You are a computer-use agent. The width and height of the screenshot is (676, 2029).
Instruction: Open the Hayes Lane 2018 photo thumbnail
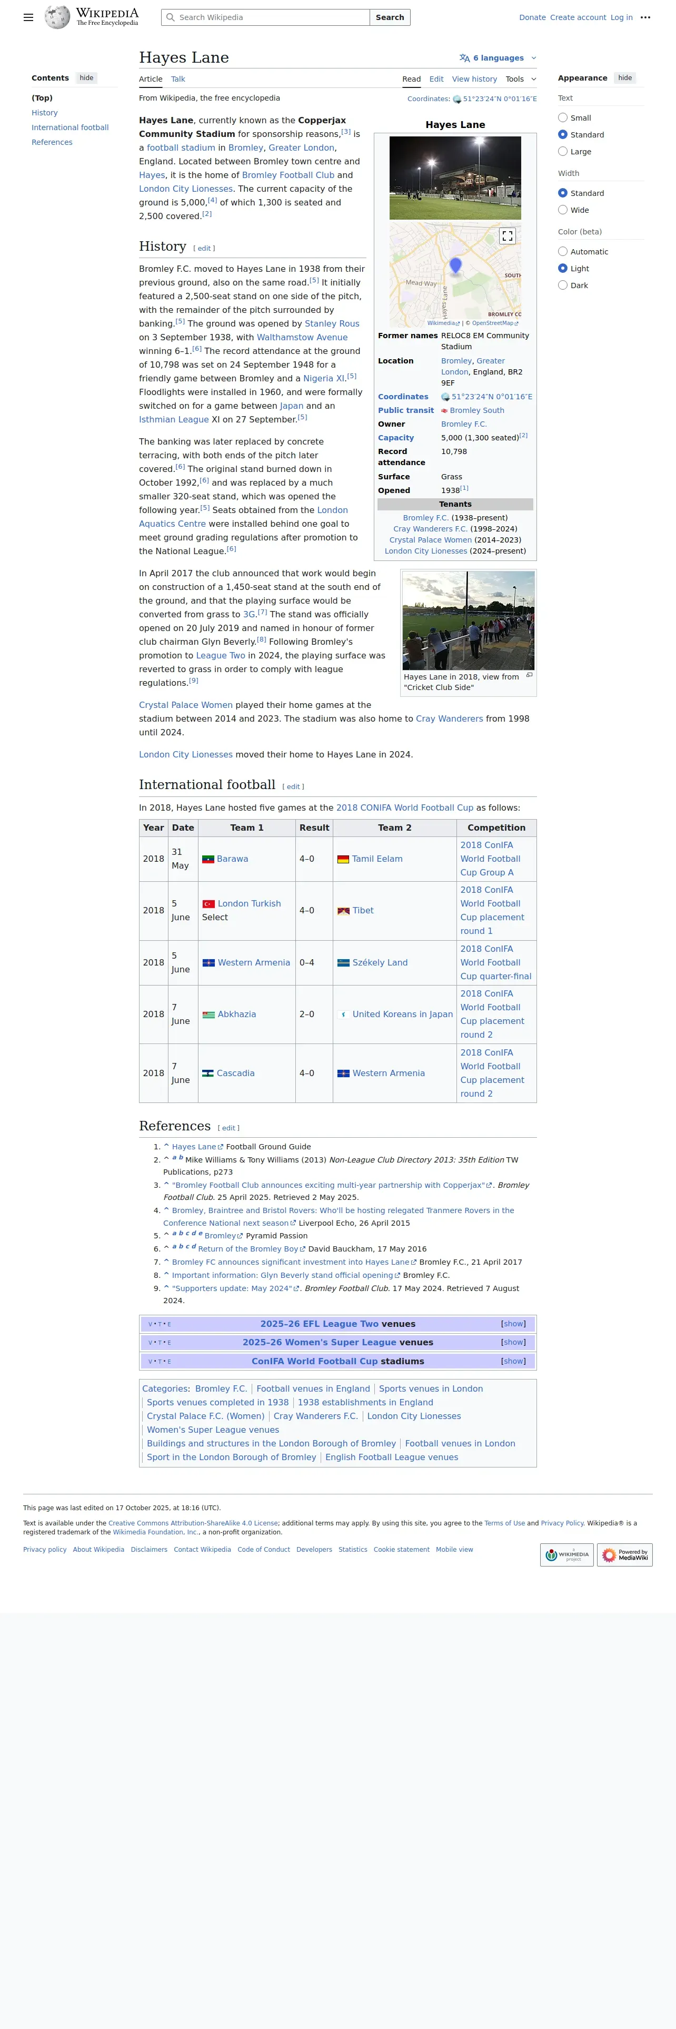coord(468,620)
